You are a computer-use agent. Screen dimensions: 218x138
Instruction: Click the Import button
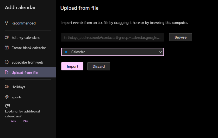tap(72, 66)
